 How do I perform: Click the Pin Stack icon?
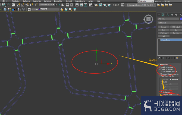click(x=159, y=58)
